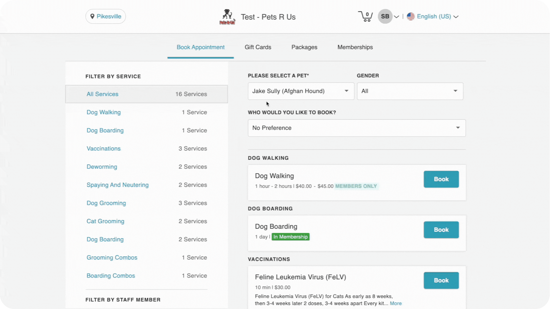
Task: Open the shopping cart icon
Action: (365, 16)
